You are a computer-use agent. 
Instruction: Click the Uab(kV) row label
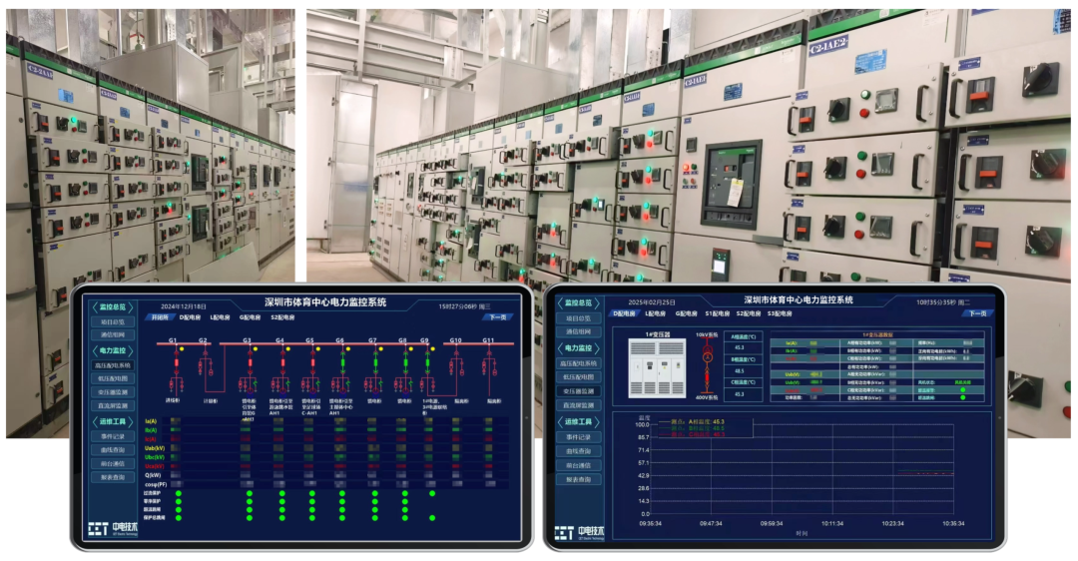point(154,448)
